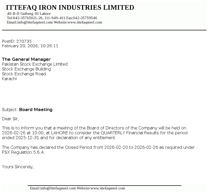Click the telephone number 042-35765021-26
209x194 pixels.
[28, 18]
